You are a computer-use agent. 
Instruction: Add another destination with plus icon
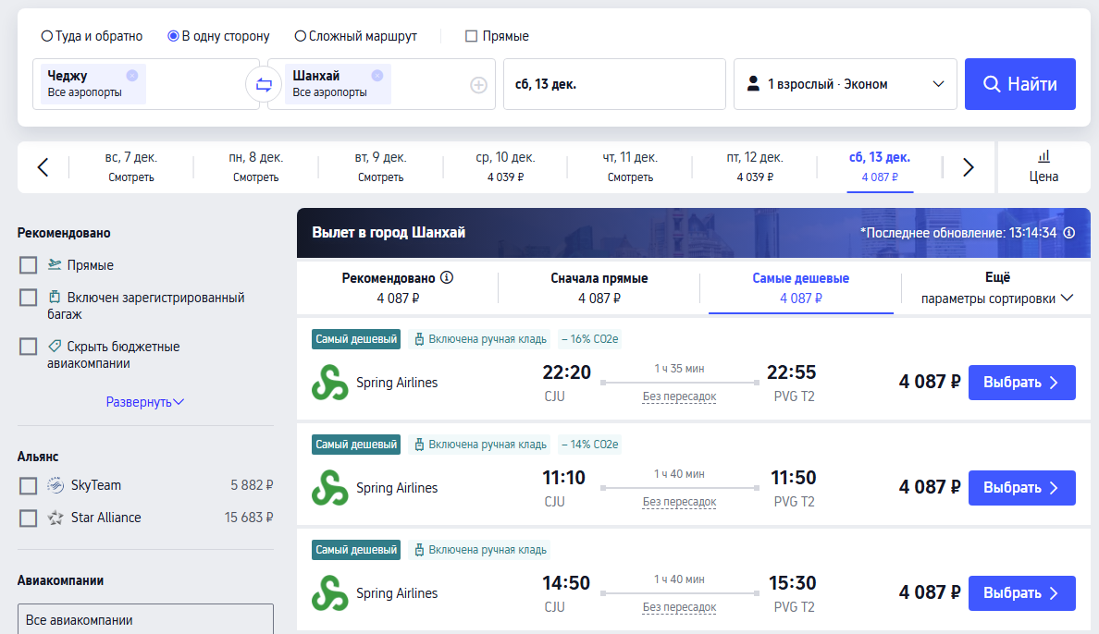[478, 85]
